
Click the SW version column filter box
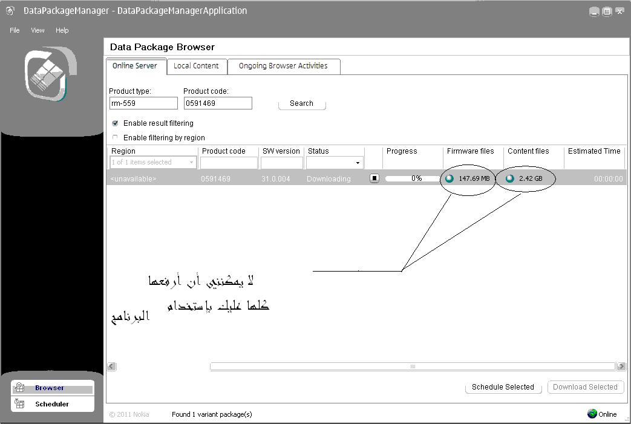pos(282,163)
